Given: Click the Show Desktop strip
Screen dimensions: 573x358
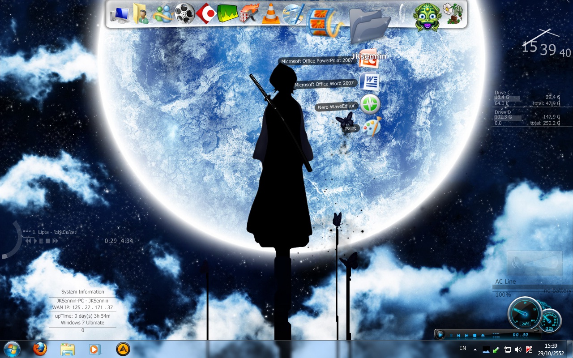Looking at the screenshot, I should point(570,349).
